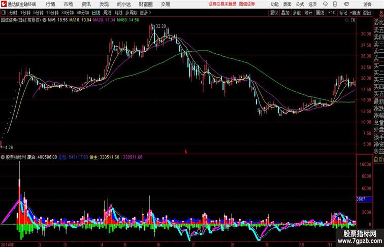This screenshot has height=247, width=384.
Task: Click the 复权 toolbar button
Action: click(x=274, y=13)
